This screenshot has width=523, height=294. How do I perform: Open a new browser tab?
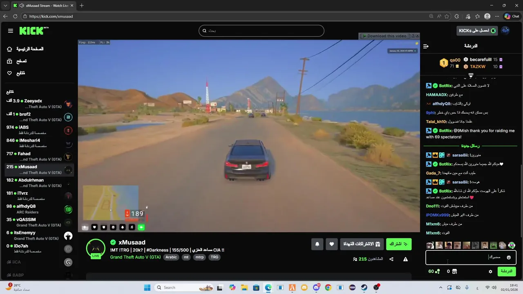tap(82, 5)
